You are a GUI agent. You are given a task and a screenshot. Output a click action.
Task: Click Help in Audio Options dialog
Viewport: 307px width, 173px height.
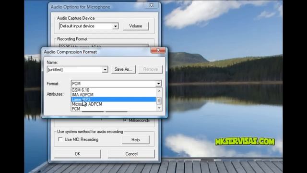point(135,140)
